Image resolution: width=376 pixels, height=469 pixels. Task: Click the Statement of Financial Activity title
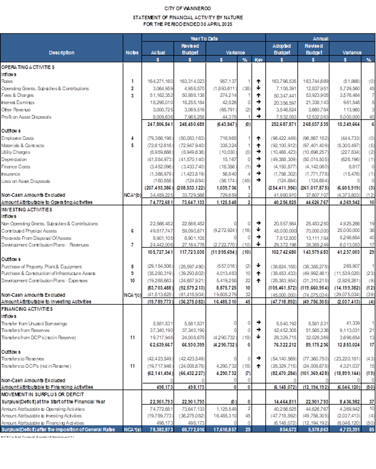pos(187,18)
